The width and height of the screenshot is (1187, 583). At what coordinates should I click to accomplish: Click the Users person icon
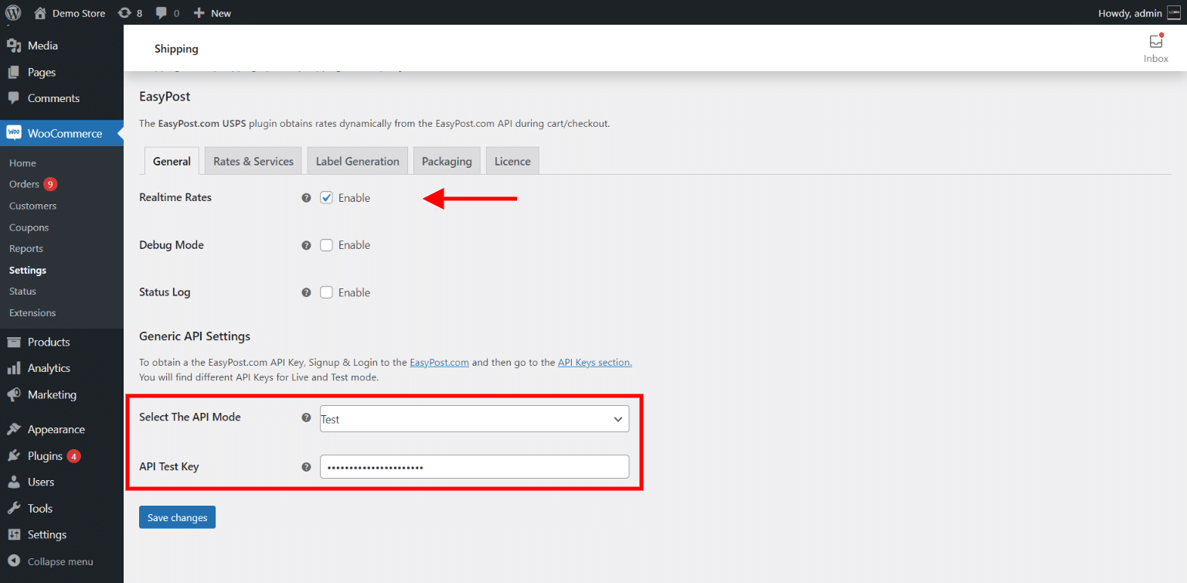pos(14,482)
